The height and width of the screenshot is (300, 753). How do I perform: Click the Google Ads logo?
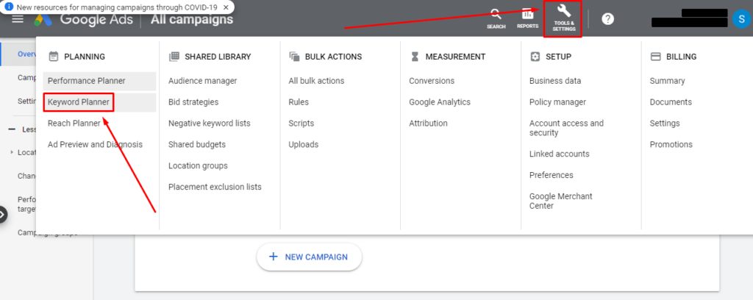point(43,20)
